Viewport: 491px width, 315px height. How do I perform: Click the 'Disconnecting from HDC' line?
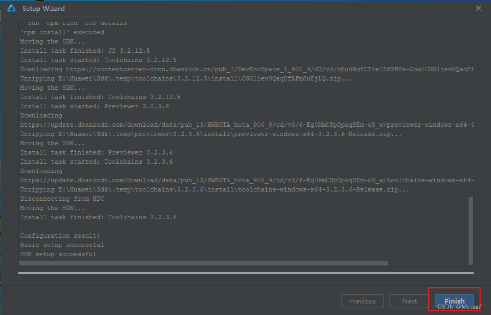pyautogui.click(x=62, y=199)
